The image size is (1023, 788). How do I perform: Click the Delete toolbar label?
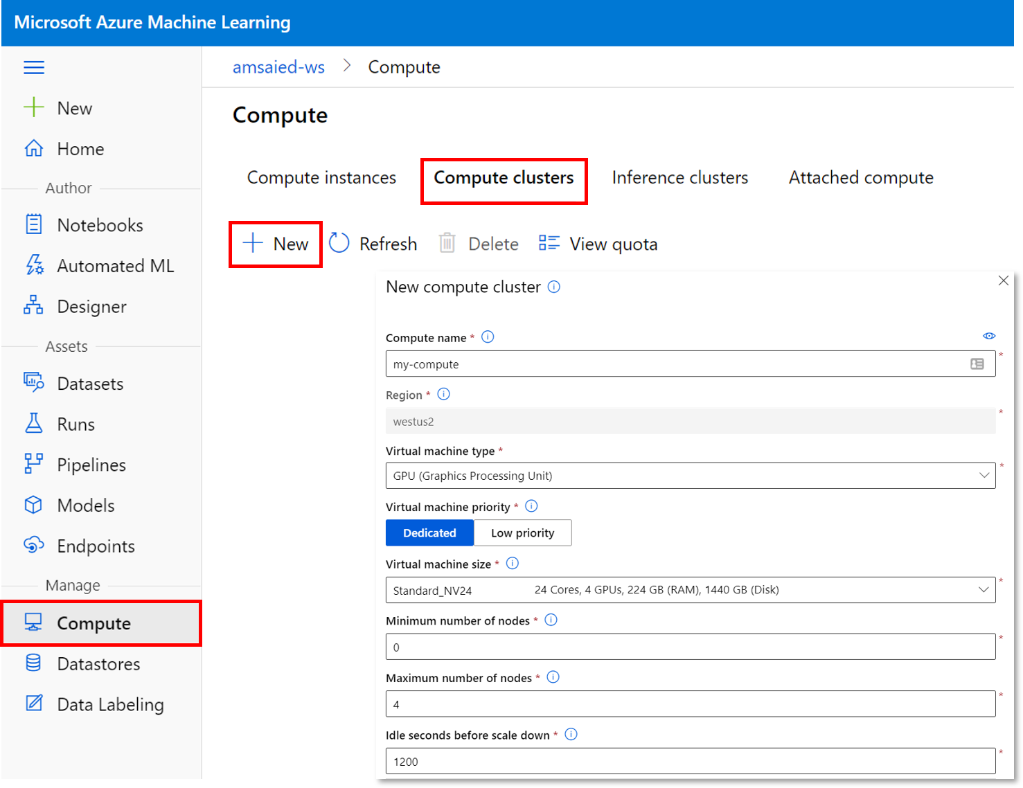pyautogui.click(x=493, y=244)
